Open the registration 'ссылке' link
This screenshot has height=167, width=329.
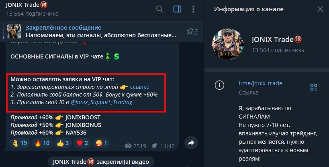[x=140, y=87]
